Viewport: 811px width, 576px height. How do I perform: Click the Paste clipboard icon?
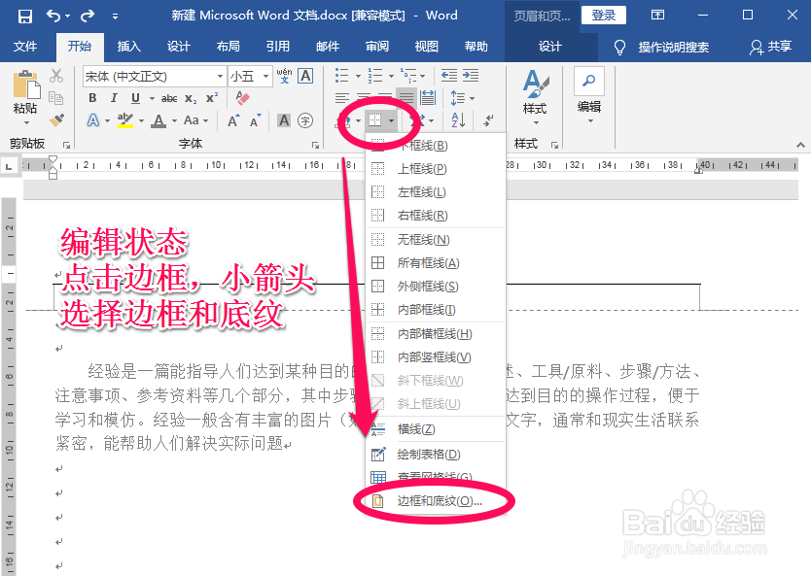coord(26,85)
